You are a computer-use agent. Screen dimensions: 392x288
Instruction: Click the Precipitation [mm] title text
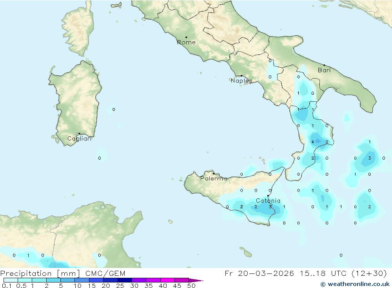tap(40, 273)
